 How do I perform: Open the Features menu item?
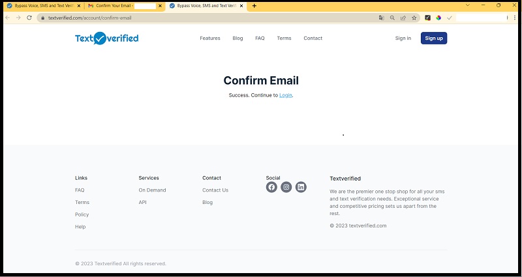209,38
